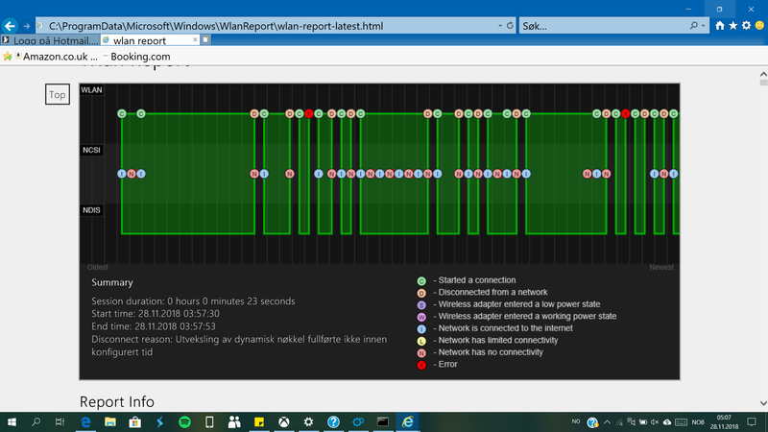Open the touch keyboard tray icon

click(681, 421)
